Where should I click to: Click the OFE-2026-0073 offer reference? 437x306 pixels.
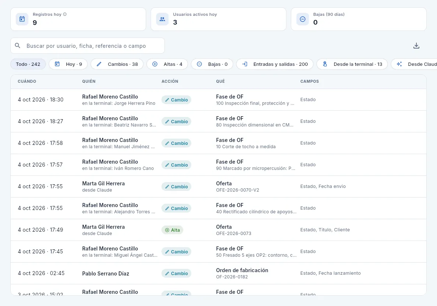coord(234,234)
